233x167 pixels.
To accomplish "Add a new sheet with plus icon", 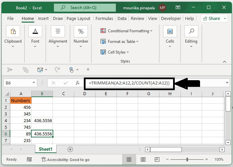I will click(x=70, y=149).
